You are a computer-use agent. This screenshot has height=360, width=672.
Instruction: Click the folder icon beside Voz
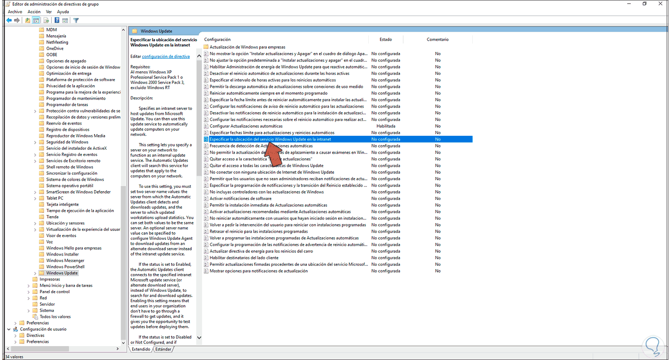(42, 242)
